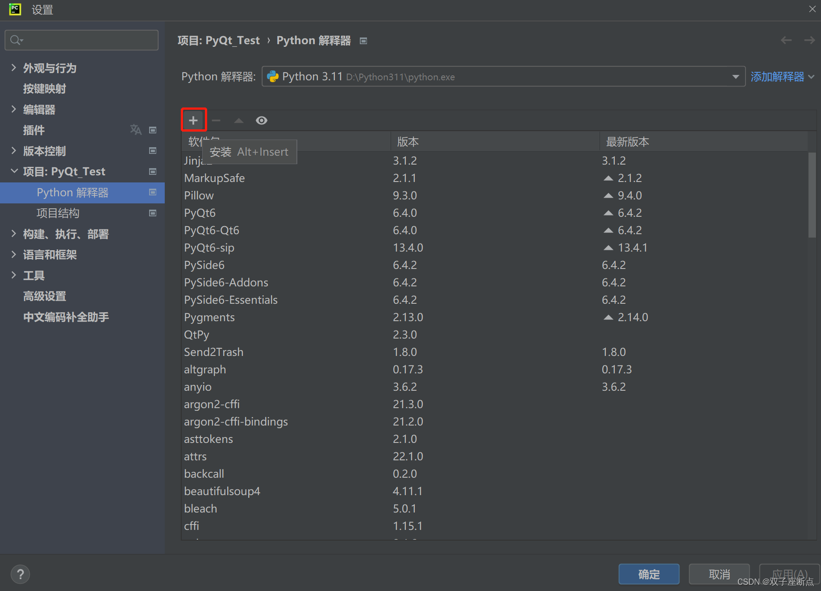Click the package list vertical scrollbar

click(x=812, y=195)
